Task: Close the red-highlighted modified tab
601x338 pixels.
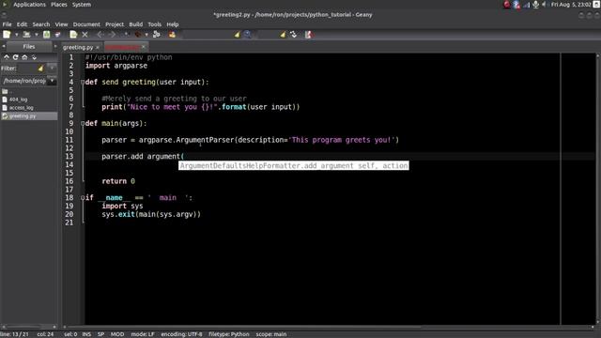Action: click(x=144, y=47)
